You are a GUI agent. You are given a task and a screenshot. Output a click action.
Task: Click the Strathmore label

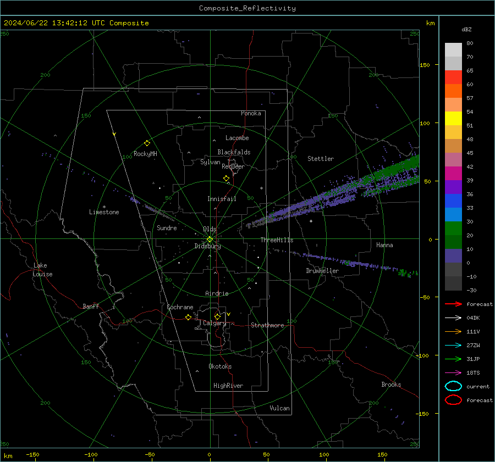267,325
